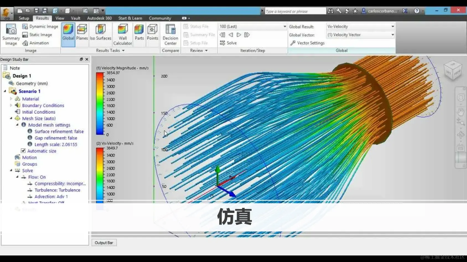The image size is (467, 262).
Task: Click the Open folder icon in quick access toolbar
Action: pos(28,11)
